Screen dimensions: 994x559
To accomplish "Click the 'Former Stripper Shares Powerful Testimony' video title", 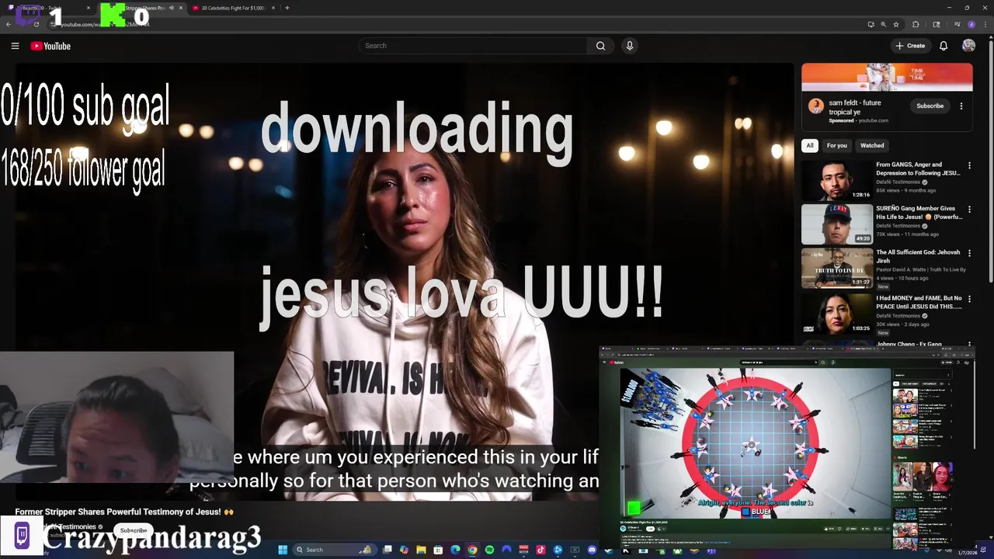I will 124,512.
